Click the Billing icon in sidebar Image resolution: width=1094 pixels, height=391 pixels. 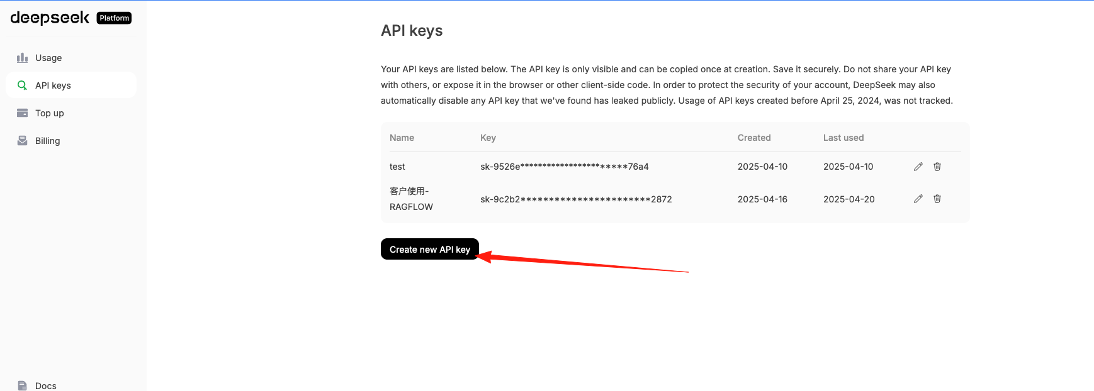(22, 141)
